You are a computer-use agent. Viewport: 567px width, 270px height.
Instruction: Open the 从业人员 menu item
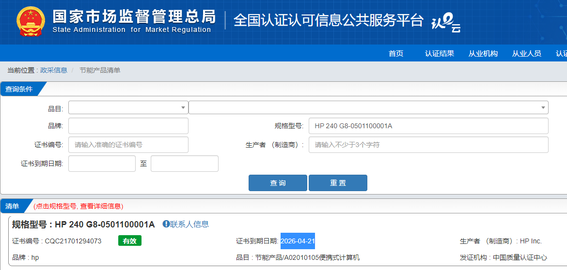(526, 53)
